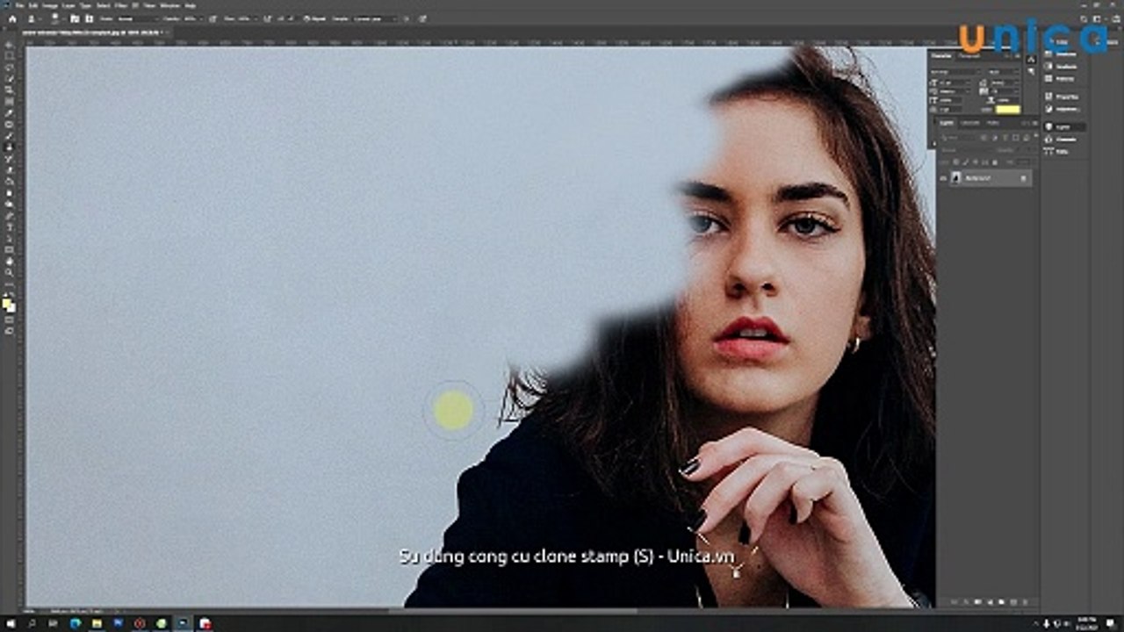Click the Windows Start button

(11, 623)
